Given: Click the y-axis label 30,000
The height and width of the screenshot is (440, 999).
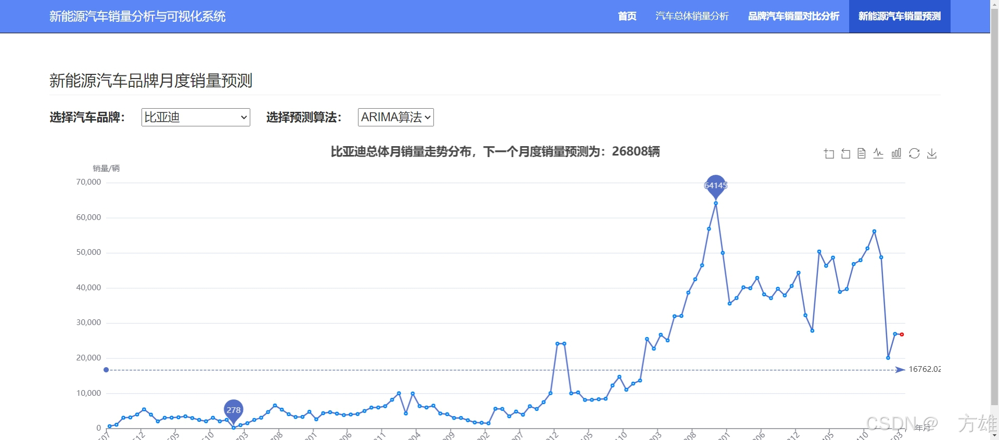Looking at the screenshot, I should point(88,322).
